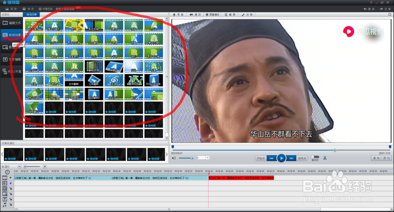Click the clock icon on timeline
394x212 pixels.
coord(7,172)
